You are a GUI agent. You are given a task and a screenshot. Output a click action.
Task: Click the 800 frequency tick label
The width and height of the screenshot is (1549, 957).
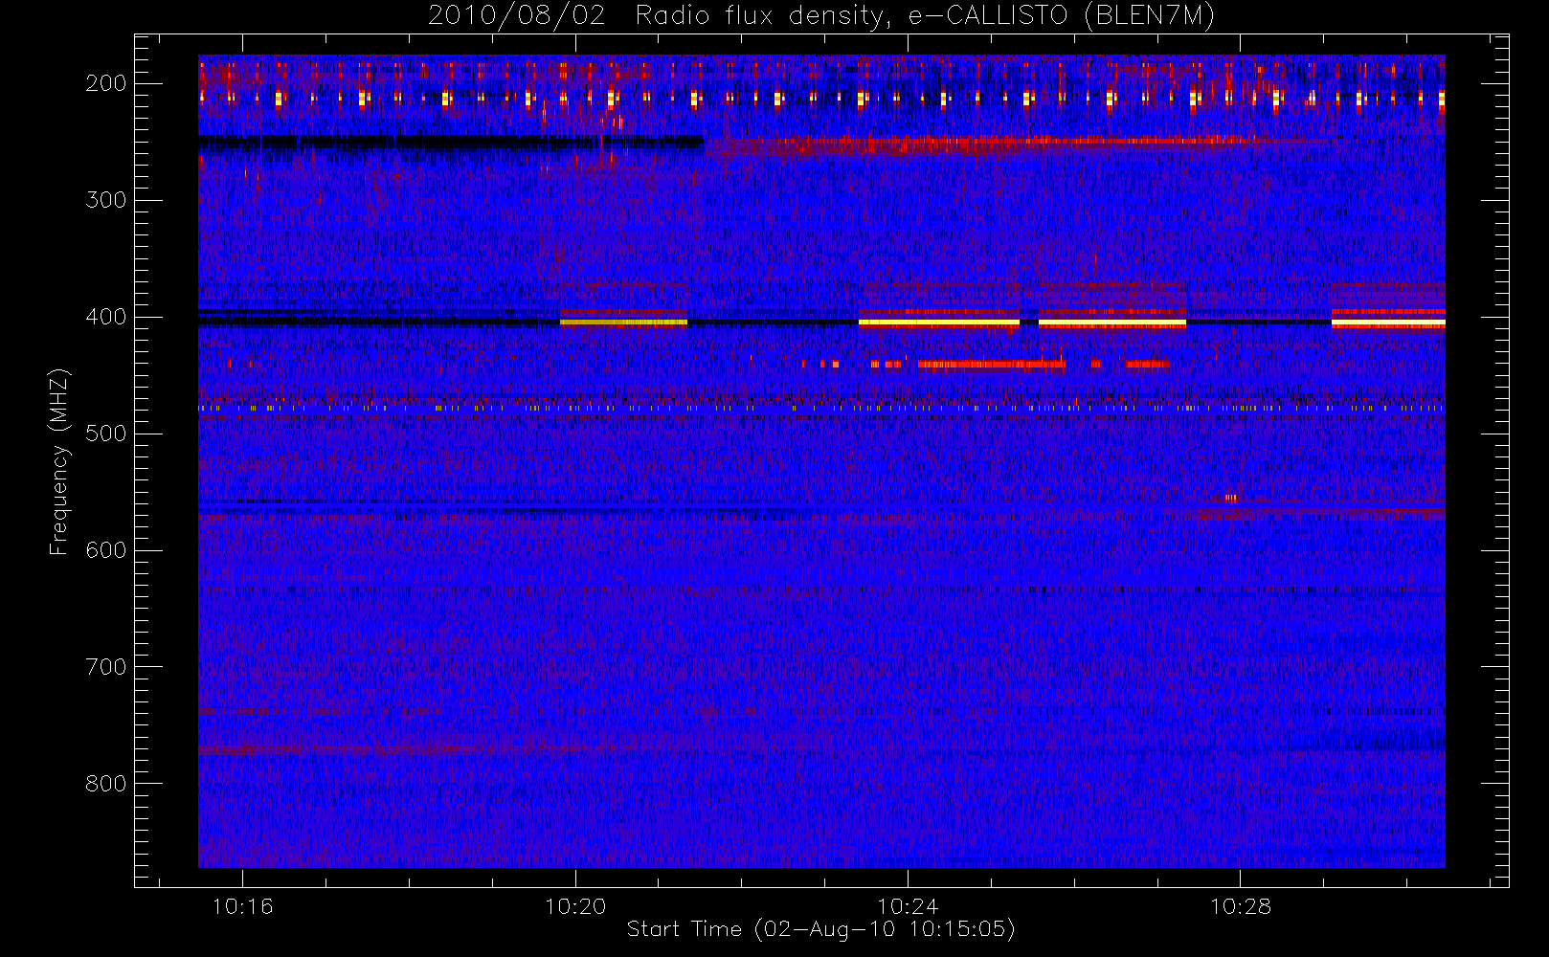[x=105, y=784]
